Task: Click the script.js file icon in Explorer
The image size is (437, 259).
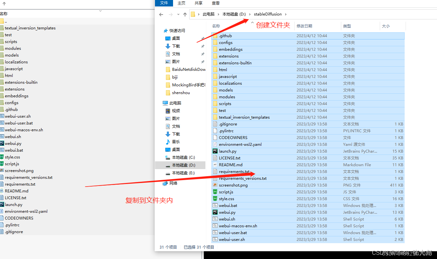Action: 215,192
